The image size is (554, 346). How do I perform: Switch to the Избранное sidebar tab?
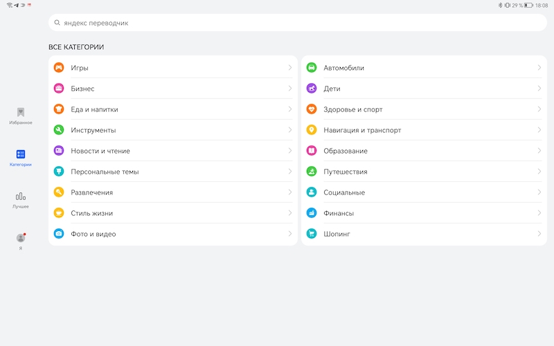[x=21, y=116]
